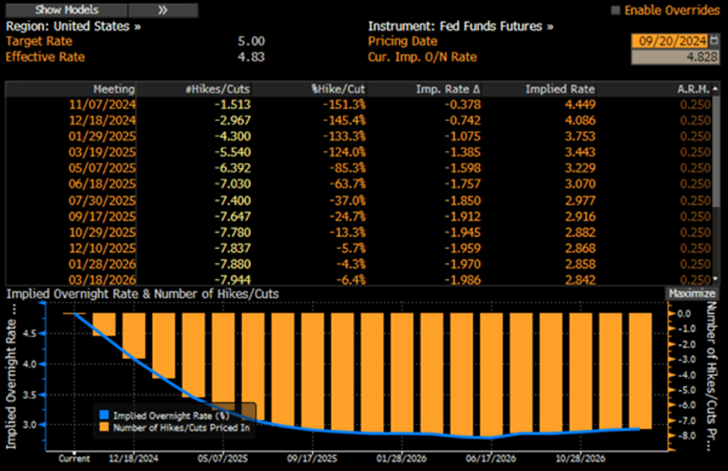Click the 10/28/2026 chart axis label
The width and height of the screenshot is (728, 471).
click(x=579, y=458)
